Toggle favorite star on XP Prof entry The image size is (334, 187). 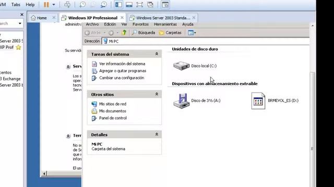coord(19,47)
